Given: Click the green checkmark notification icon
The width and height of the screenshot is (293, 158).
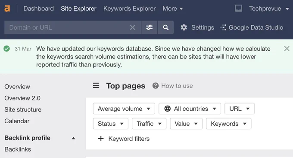Looking at the screenshot, I should (x=7, y=49).
